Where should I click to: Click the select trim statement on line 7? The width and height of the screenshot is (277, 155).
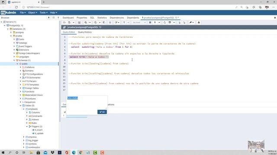pos(89,57)
